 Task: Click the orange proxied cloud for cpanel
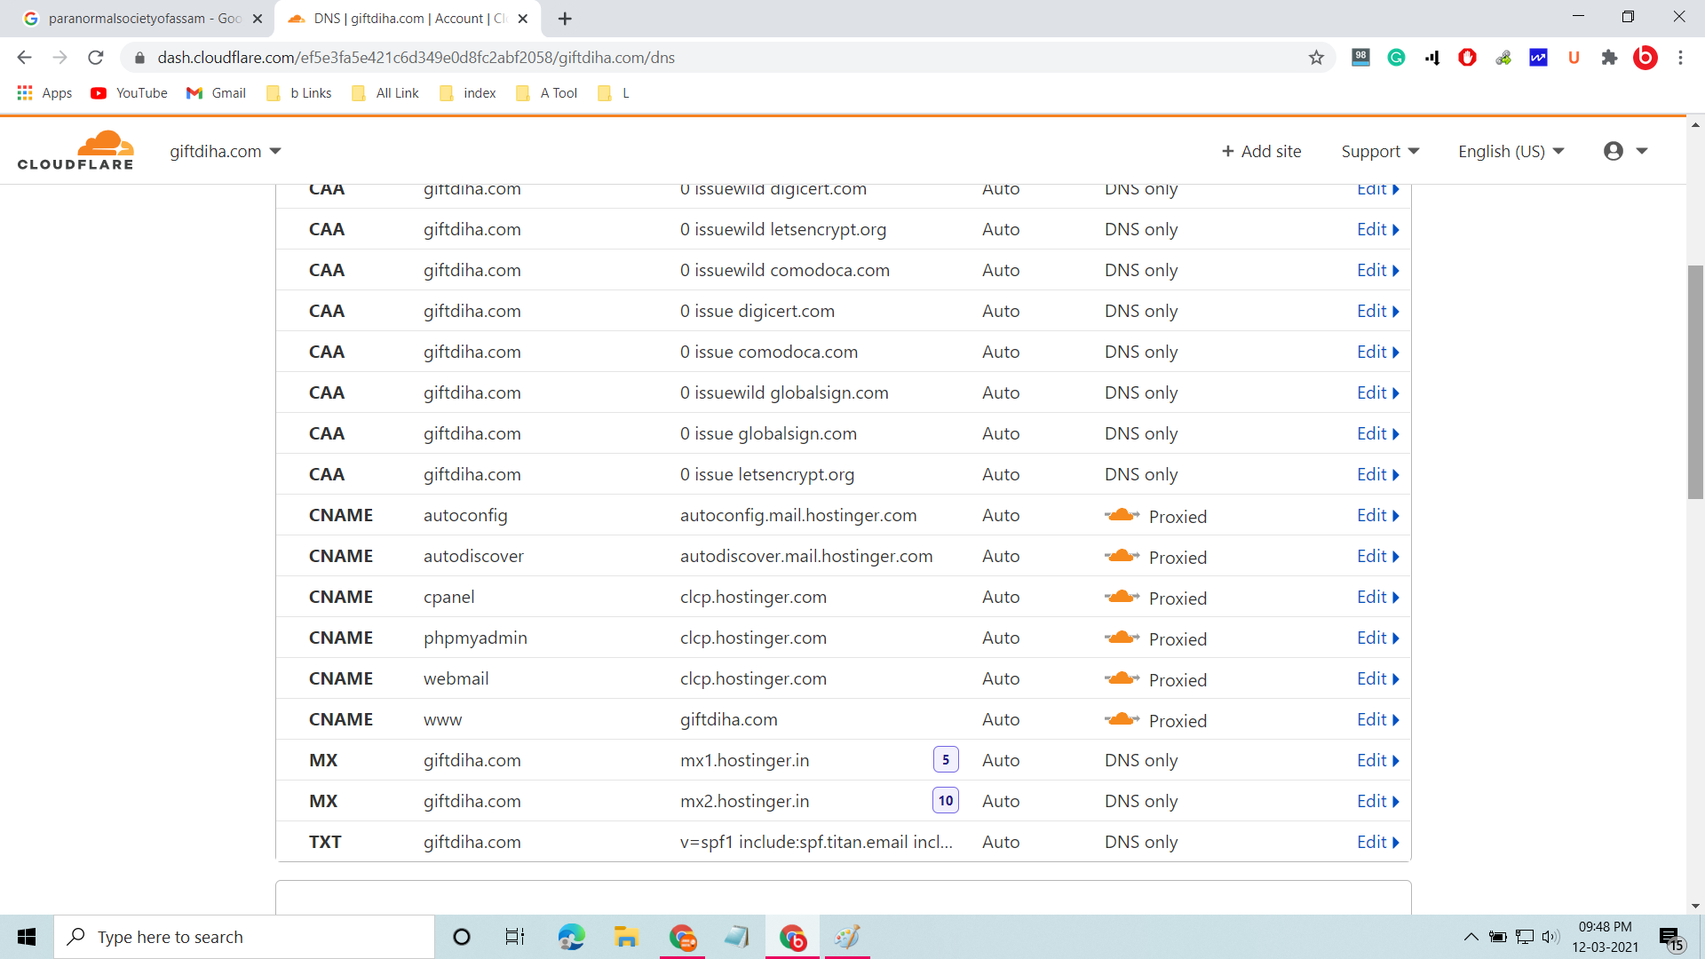click(1122, 597)
